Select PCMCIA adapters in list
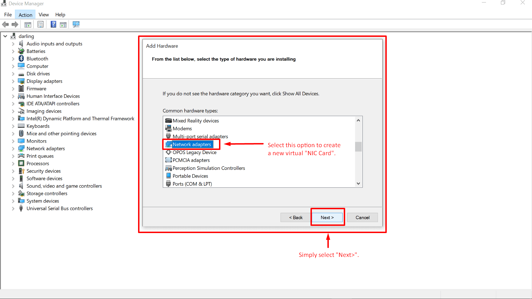The image size is (532, 299). point(191,160)
